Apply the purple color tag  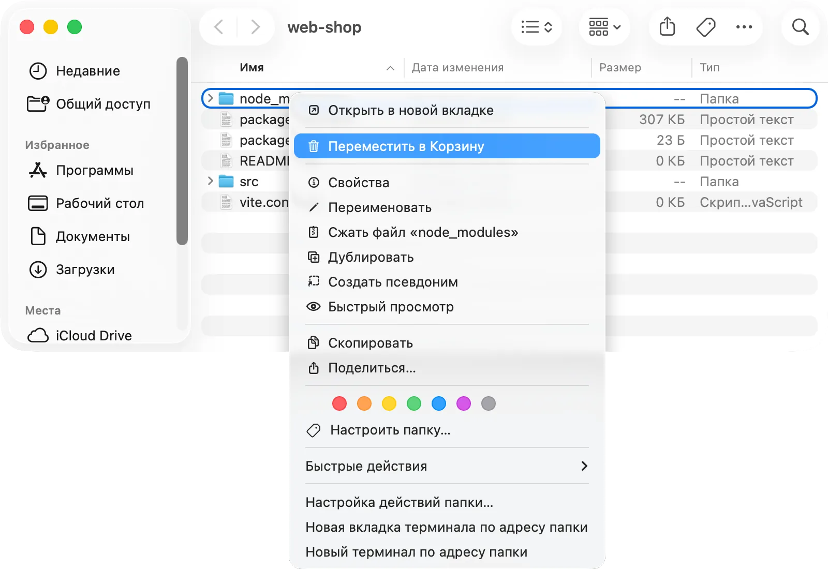[464, 403]
